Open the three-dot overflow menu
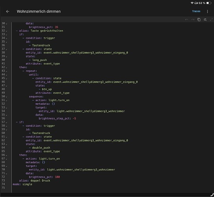 point(207,11)
